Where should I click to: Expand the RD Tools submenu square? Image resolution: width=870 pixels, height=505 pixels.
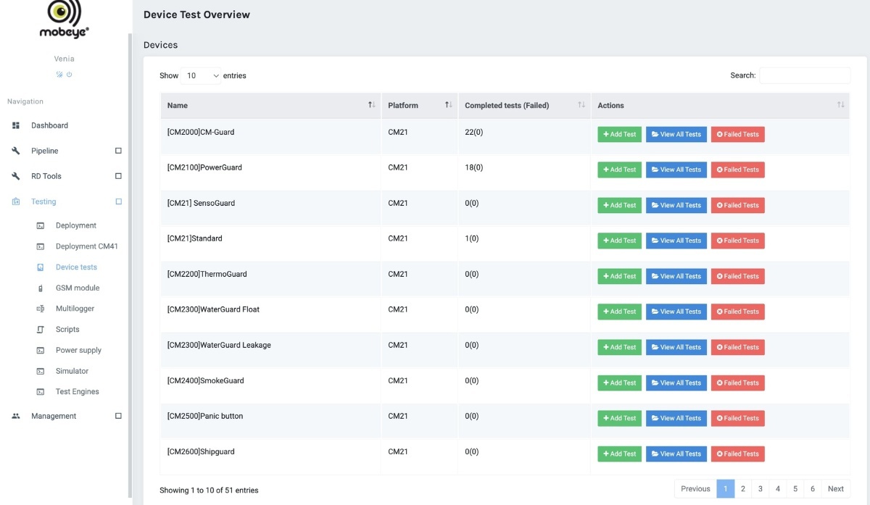pyautogui.click(x=118, y=176)
